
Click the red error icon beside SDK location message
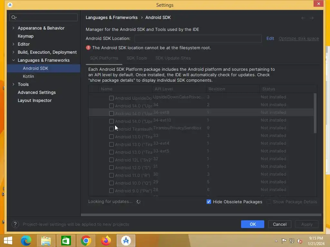(x=88, y=48)
